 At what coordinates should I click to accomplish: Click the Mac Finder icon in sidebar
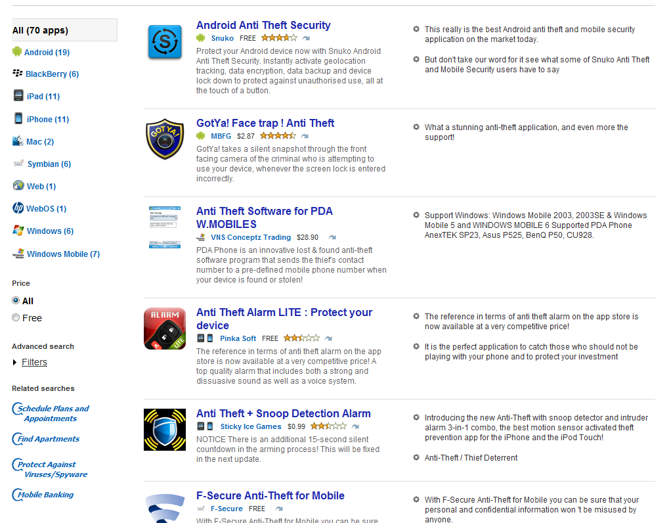click(x=18, y=141)
